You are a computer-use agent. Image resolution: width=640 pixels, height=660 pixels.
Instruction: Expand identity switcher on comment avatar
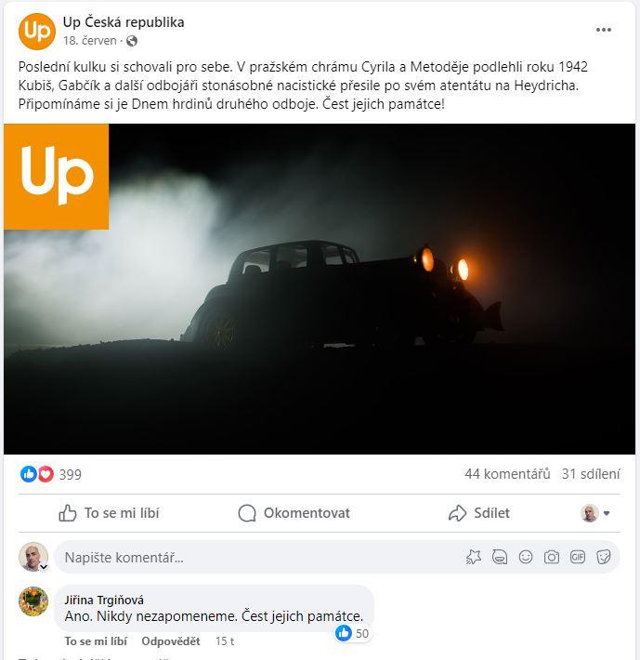pyautogui.click(x=44, y=566)
